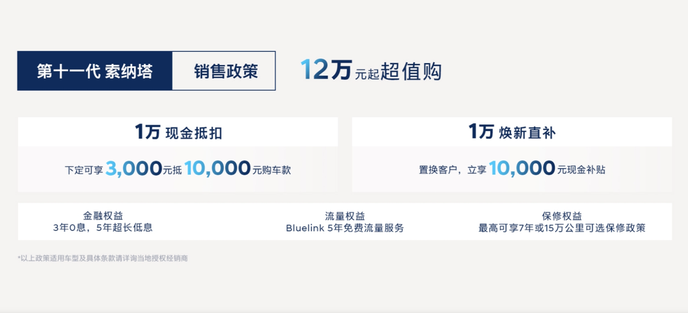Click the 元购车款 text

coord(272,170)
